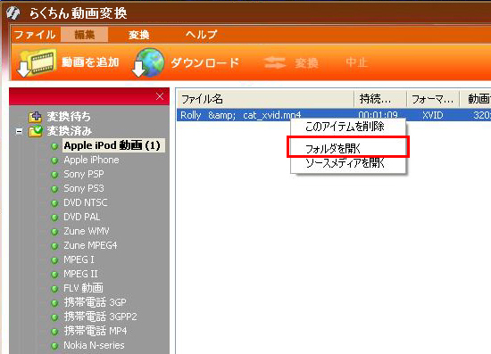Open the 変換 menu
Viewport: 491px width, 354px height.
tap(138, 35)
